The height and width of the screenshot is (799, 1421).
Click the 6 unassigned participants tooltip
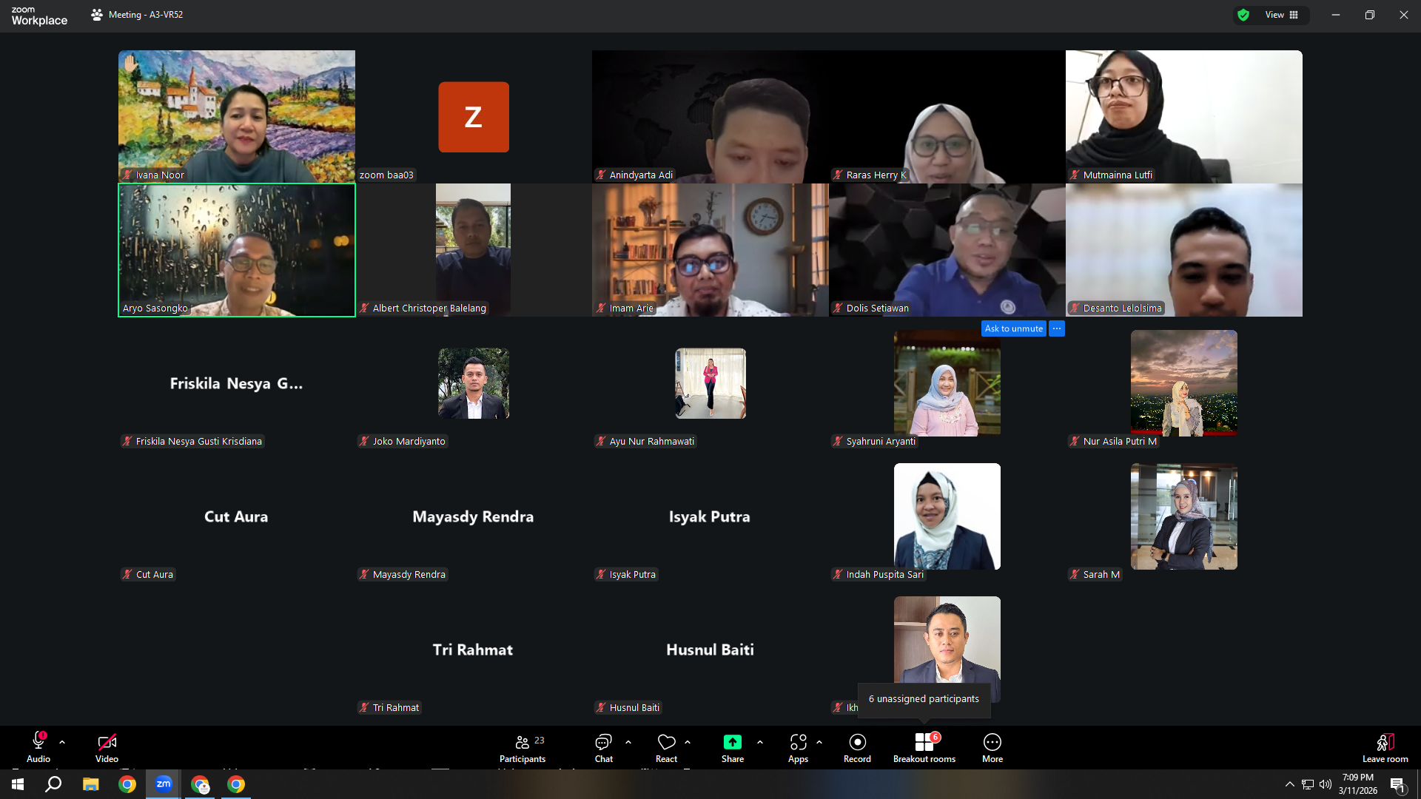(924, 699)
